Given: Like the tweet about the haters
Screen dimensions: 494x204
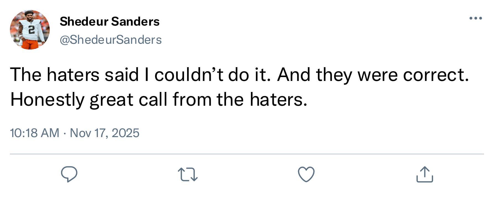Looking at the screenshot, I should click(x=306, y=174).
